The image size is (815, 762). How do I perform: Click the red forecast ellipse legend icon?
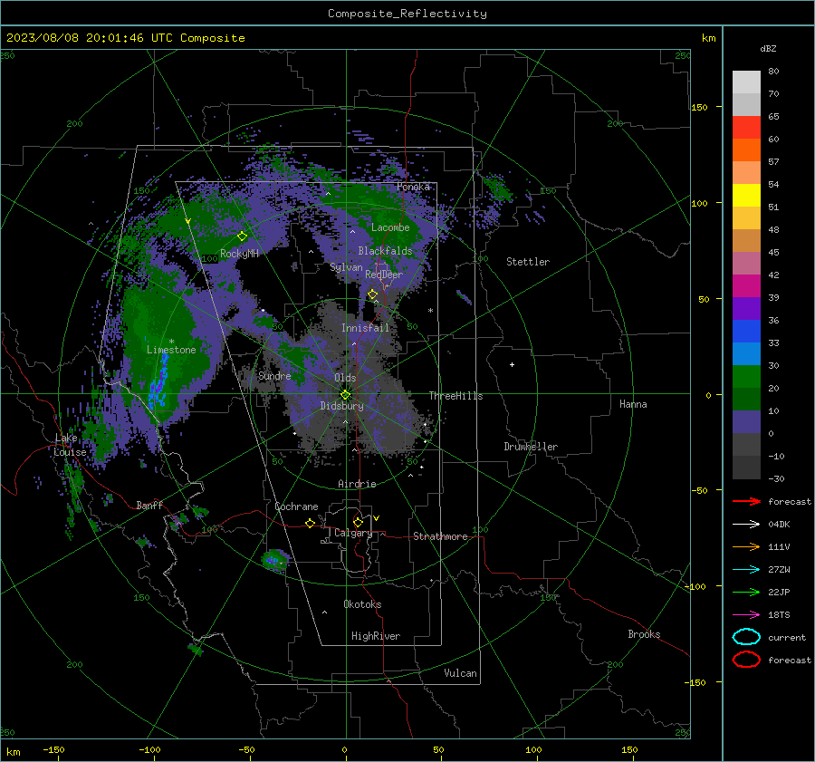[x=746, y=660]
